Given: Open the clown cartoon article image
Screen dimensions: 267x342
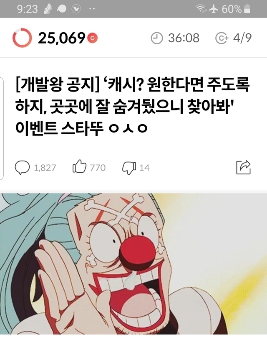Looking at the screenshot, I should pyautogui.click(x=133, y=264).
